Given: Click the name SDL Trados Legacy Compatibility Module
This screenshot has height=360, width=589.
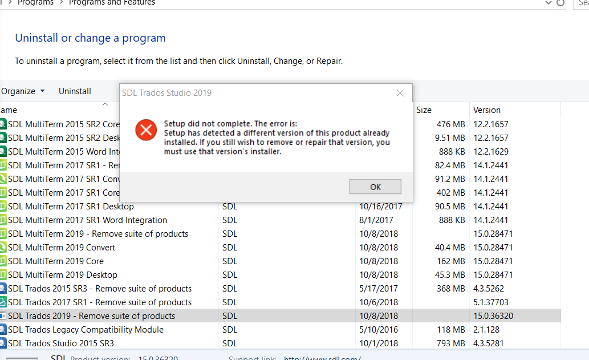Looking at the screenshot, I should [x=86, y=330].
